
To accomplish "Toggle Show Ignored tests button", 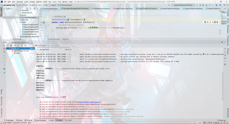I will click(x=11, y=45).
